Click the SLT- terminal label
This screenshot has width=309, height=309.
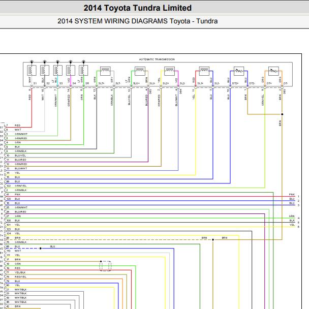point(118,83)
